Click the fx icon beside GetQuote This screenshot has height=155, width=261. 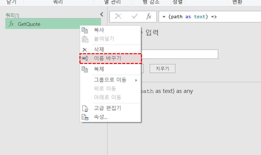(11, 24)
